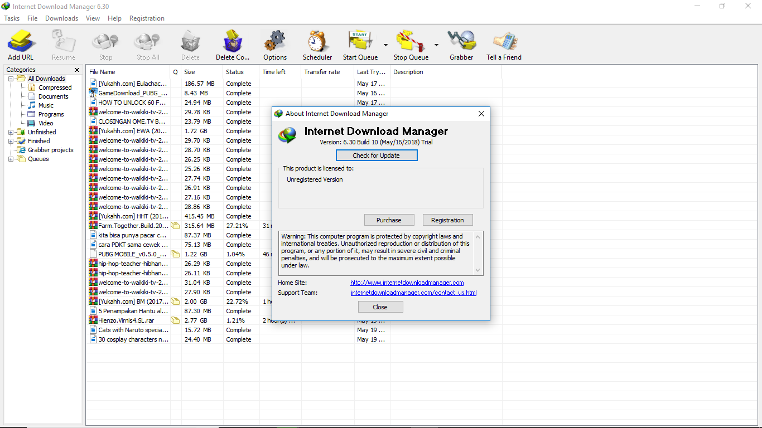Sort by Size column header
762x428 pixels.
(201, 72)
